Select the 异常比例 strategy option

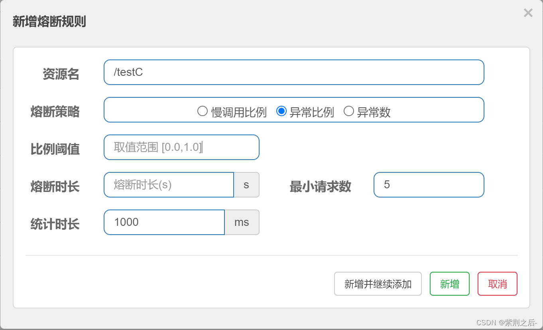(x=281, y=112)
